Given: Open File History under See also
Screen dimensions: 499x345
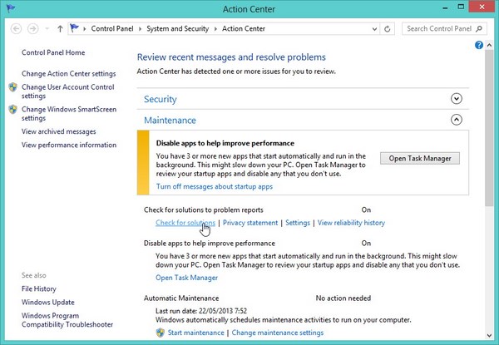Looking at the screenshot, I should coord(39,288).
